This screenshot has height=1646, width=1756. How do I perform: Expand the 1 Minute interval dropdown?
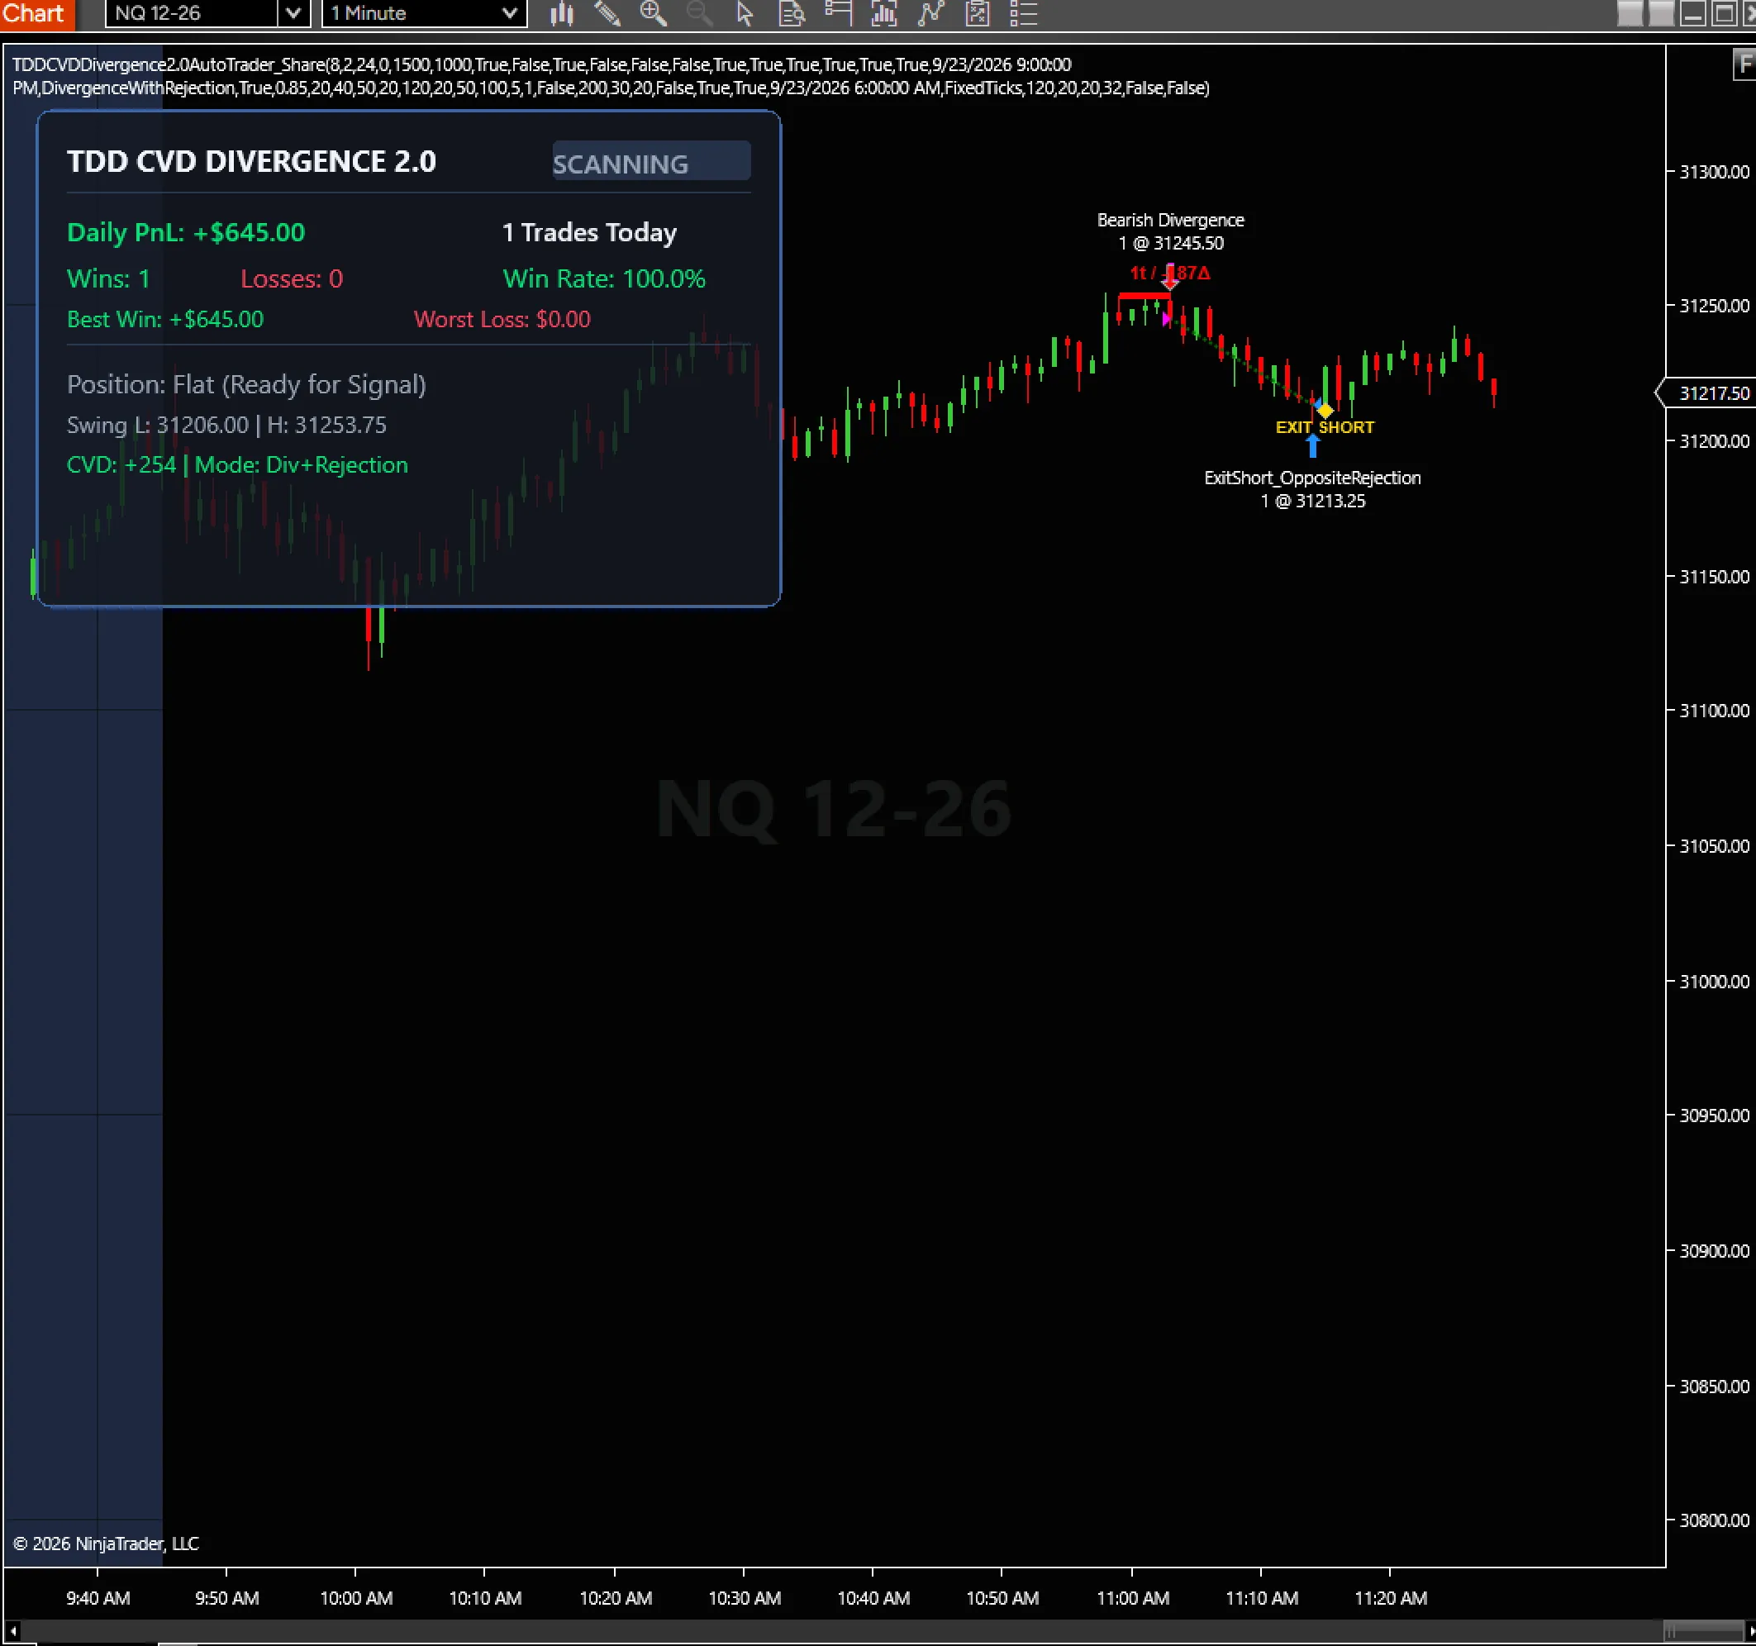coord(509,13)
